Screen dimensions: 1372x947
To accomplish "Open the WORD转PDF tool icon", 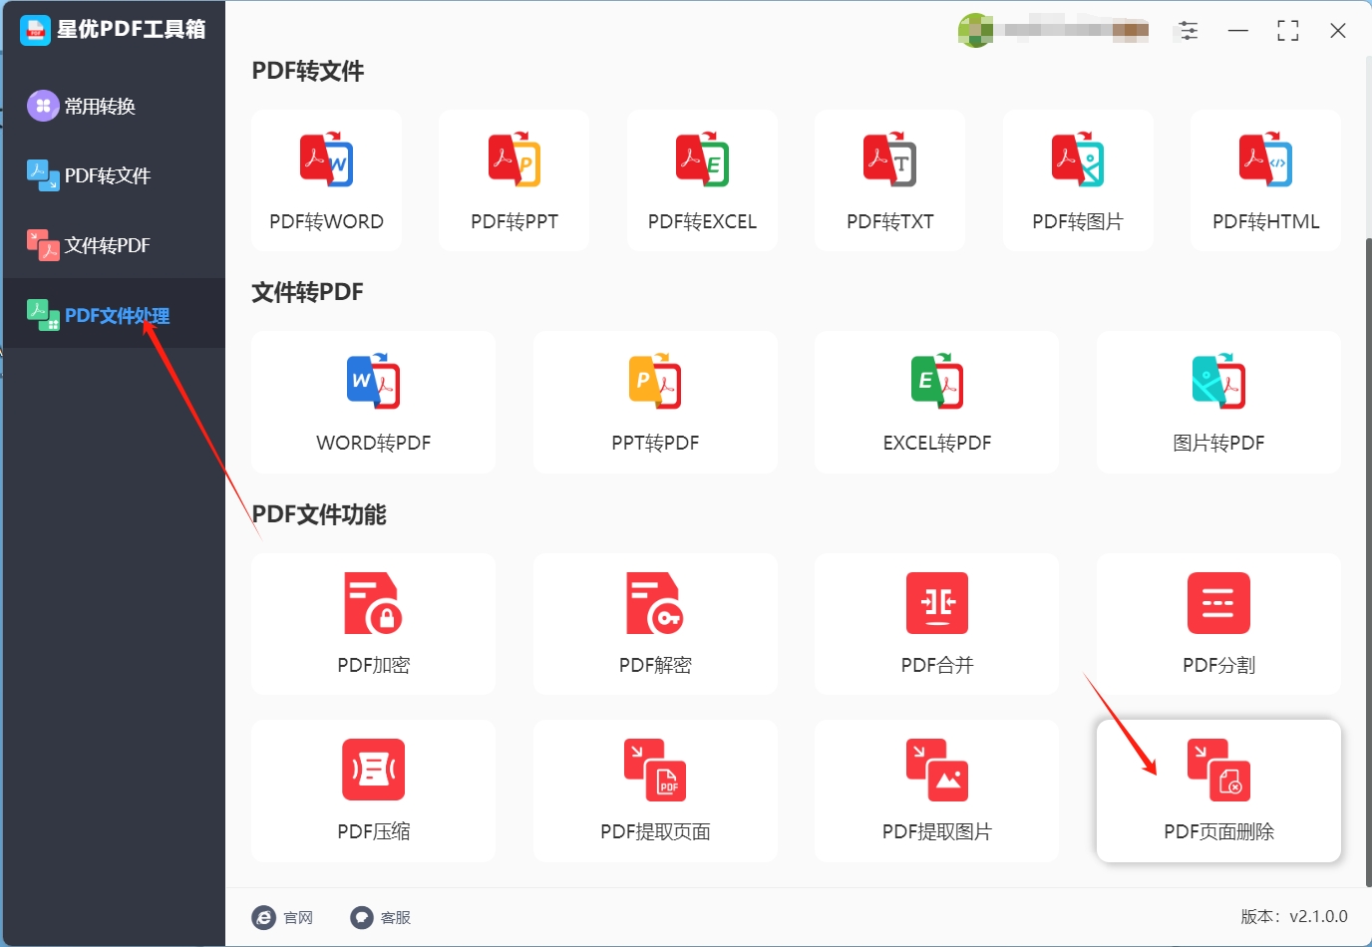I will pyautogui.click(x=373, y=381).
